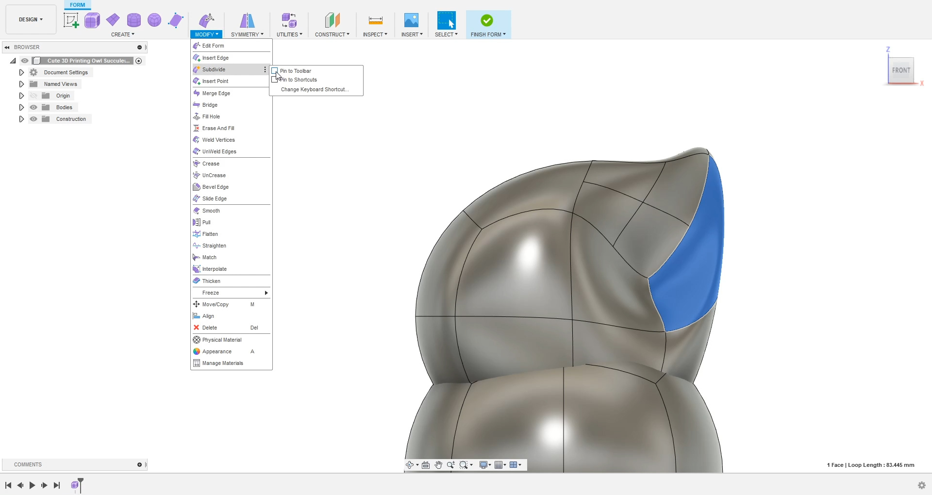Image resolution: width=932 pixels, height=495 pixels.
Task: Click the Box form creation icon
Action: (92, 20)
